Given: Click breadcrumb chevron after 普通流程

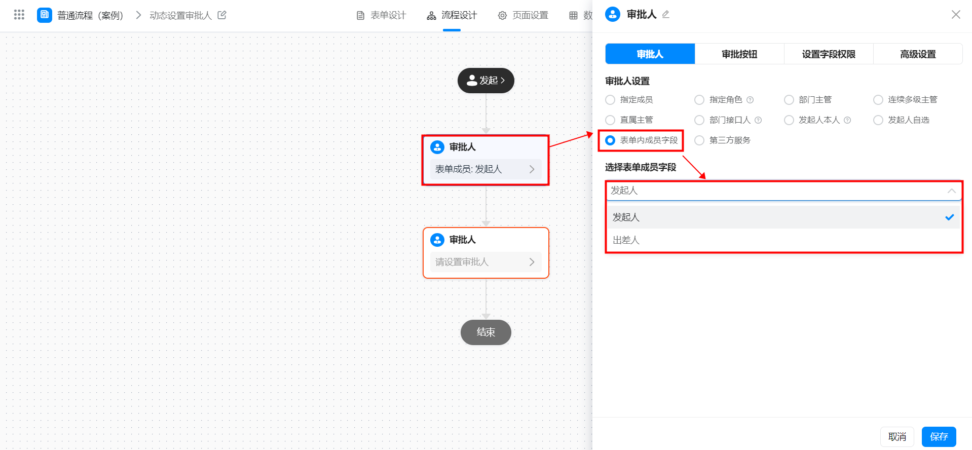Looking at the screenshot, I should (138, 15).
